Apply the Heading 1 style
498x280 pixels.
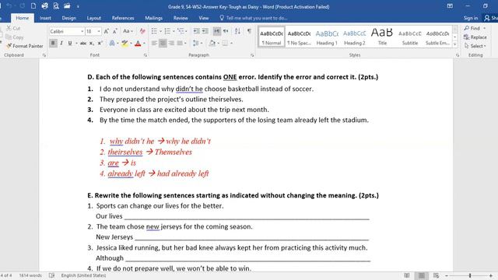point(327,37)
